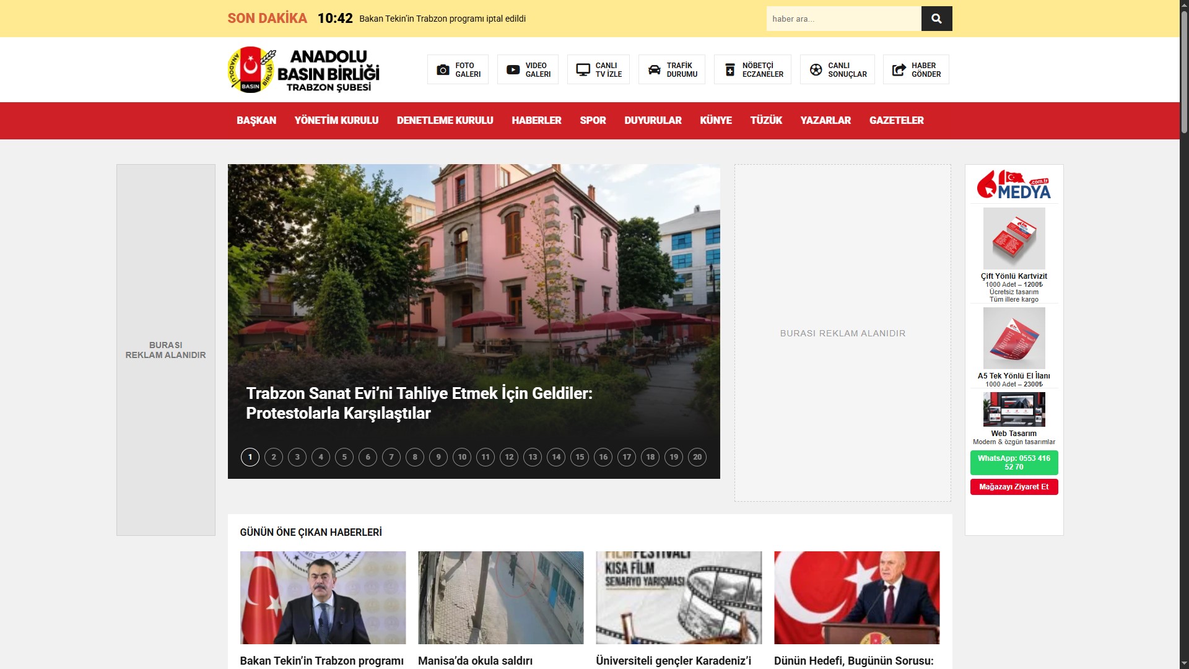Click the Canlı TV İzle monitor icon
Image resolution: width=1189 pixels, height=669 pixels.
(583, 70)
